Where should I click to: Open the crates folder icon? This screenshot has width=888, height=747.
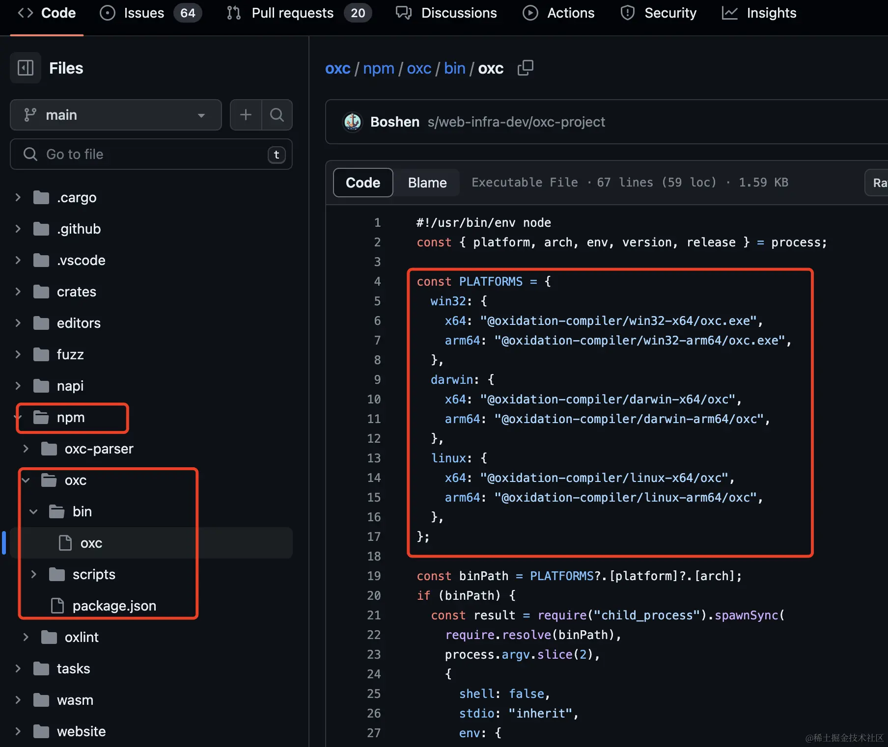point(41,292)
